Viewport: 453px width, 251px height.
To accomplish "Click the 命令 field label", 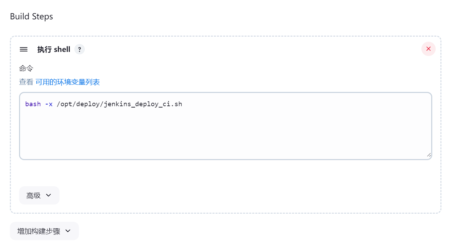I will 26,69.
